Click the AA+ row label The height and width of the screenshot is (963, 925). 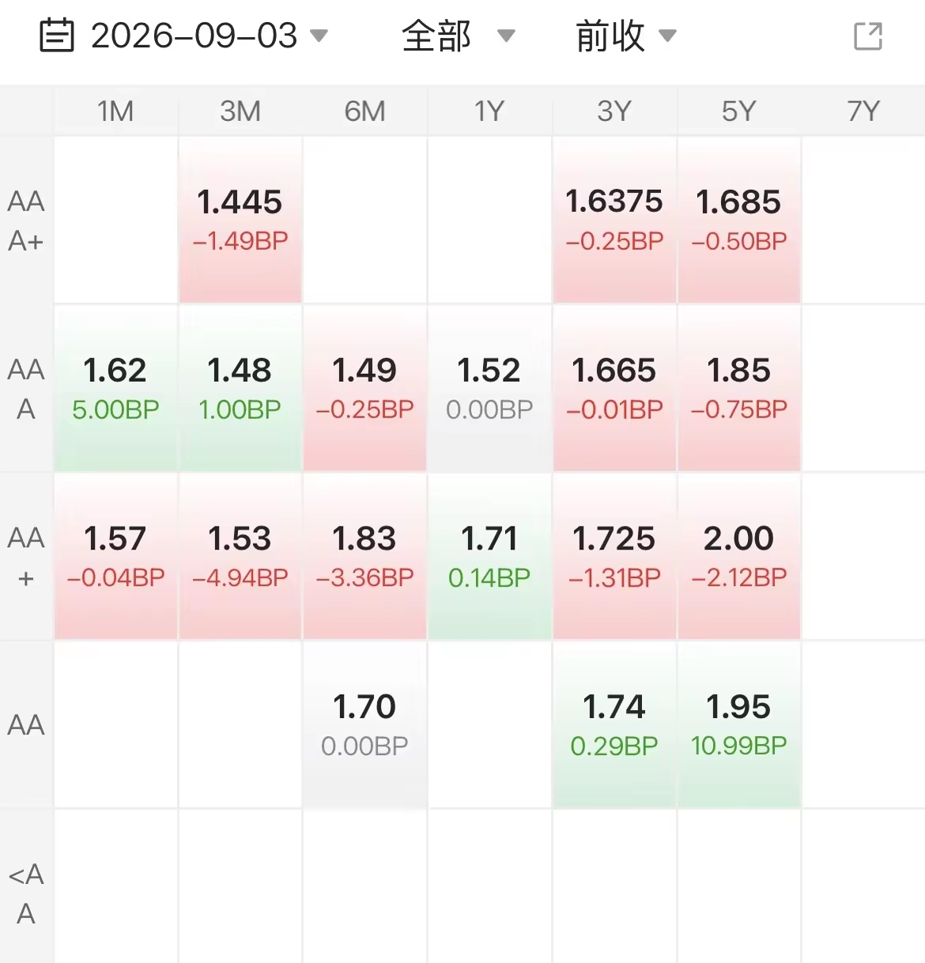click(x=26, y=557)
